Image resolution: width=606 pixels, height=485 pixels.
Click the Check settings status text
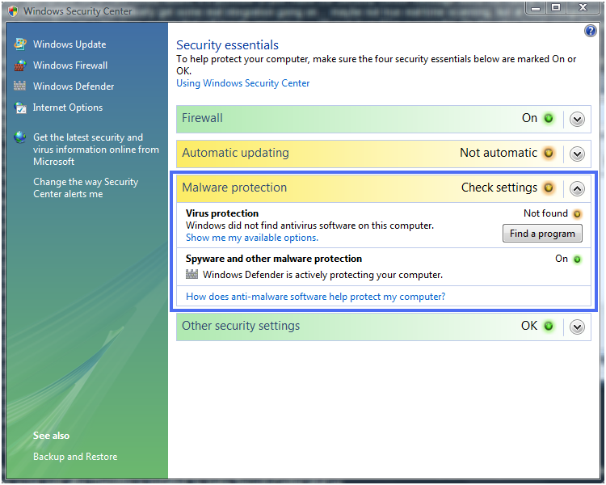(x=499, y=188)
